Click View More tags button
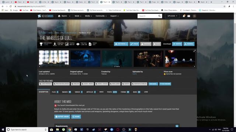 (153, 84)
